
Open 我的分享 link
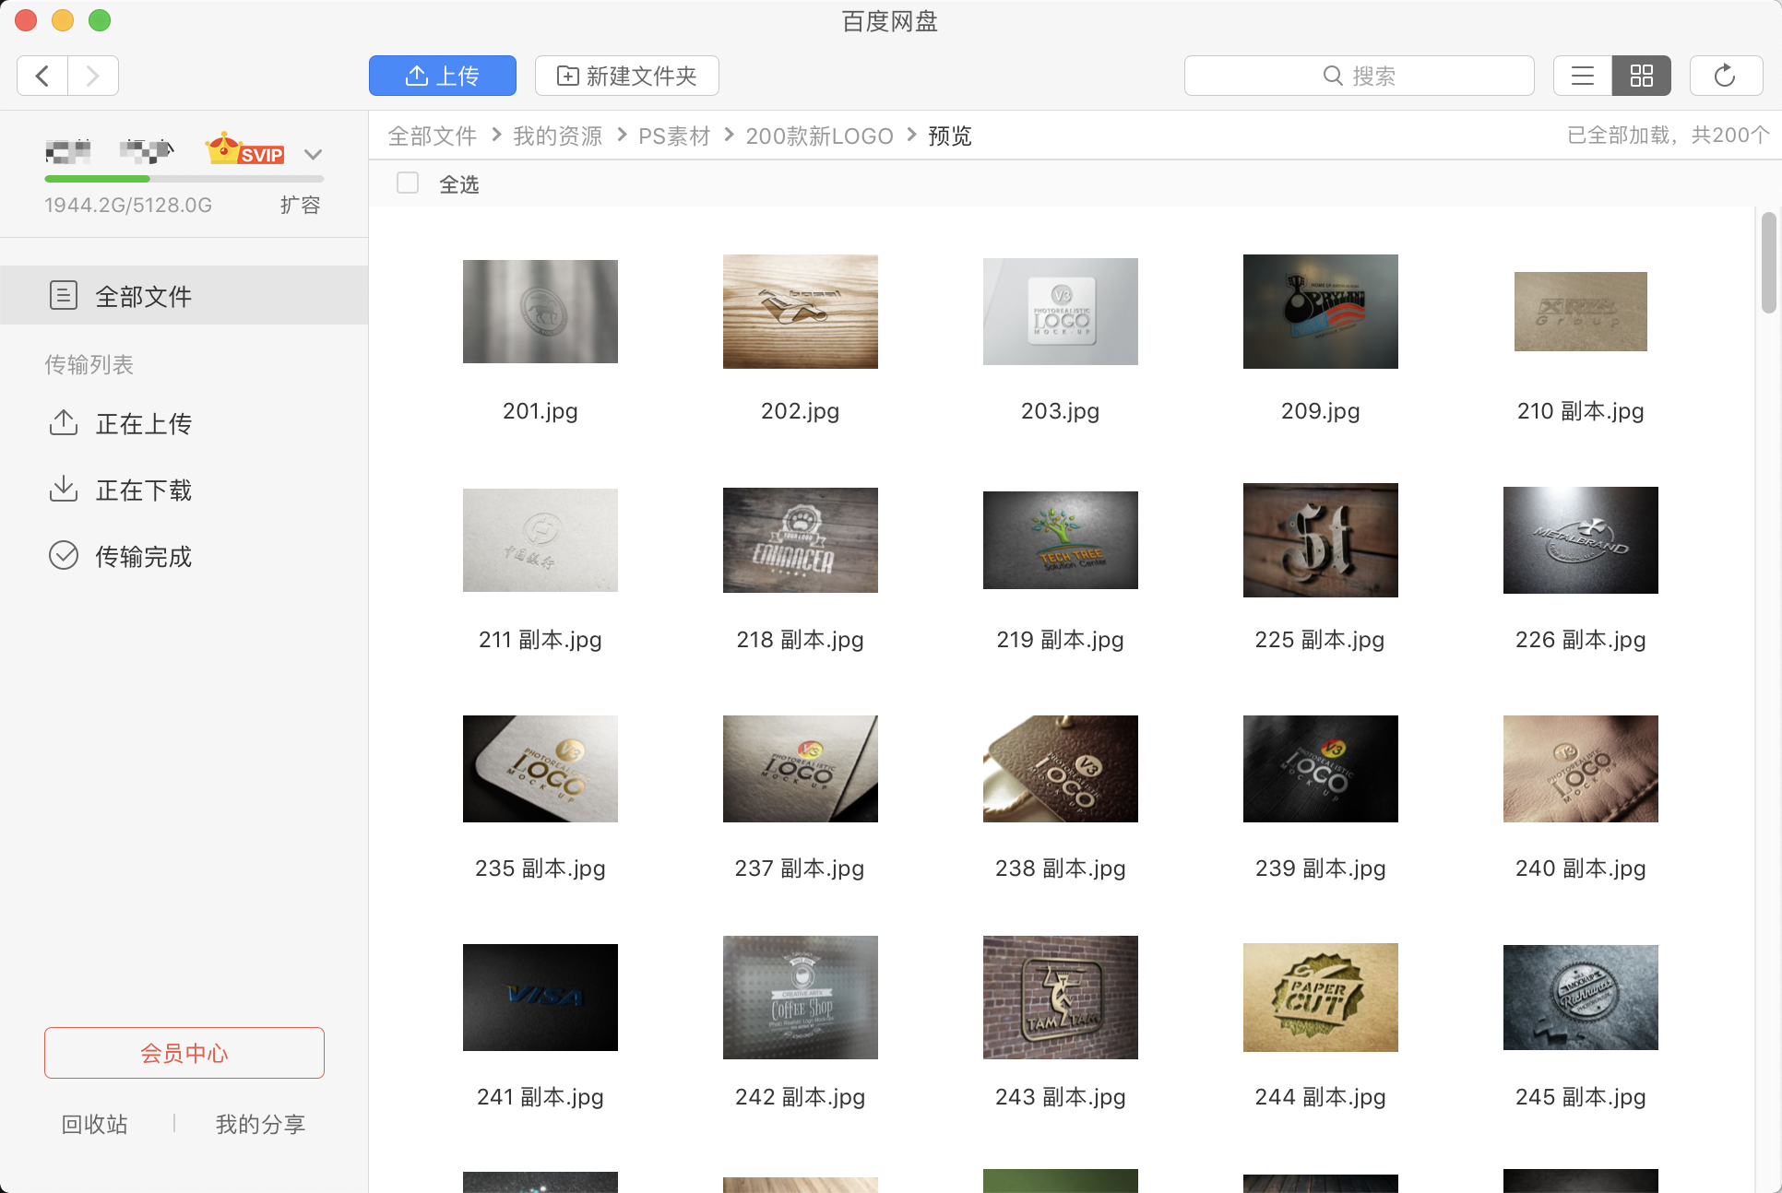point(260,1124)
